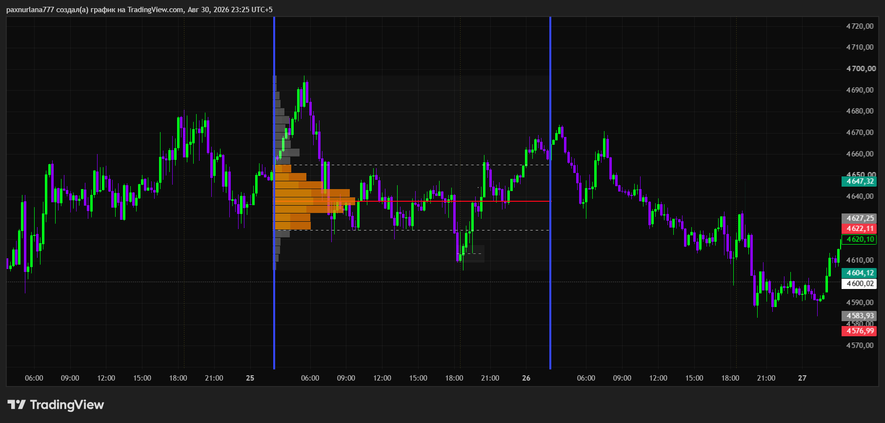The image size is (885, 423).
Task: Select the white 4600,02 price label
Action: 859,284
